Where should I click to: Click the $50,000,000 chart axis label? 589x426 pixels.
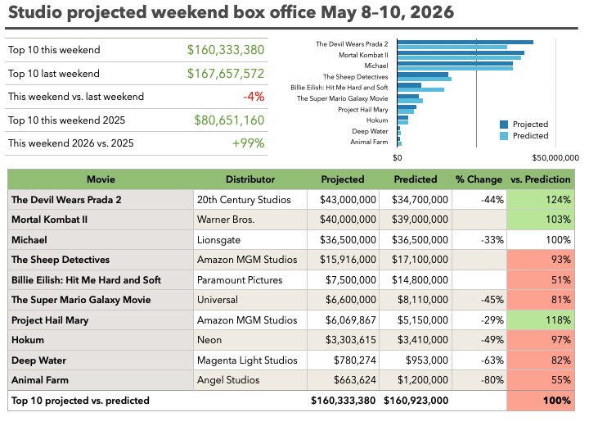(x=555, y=157)
